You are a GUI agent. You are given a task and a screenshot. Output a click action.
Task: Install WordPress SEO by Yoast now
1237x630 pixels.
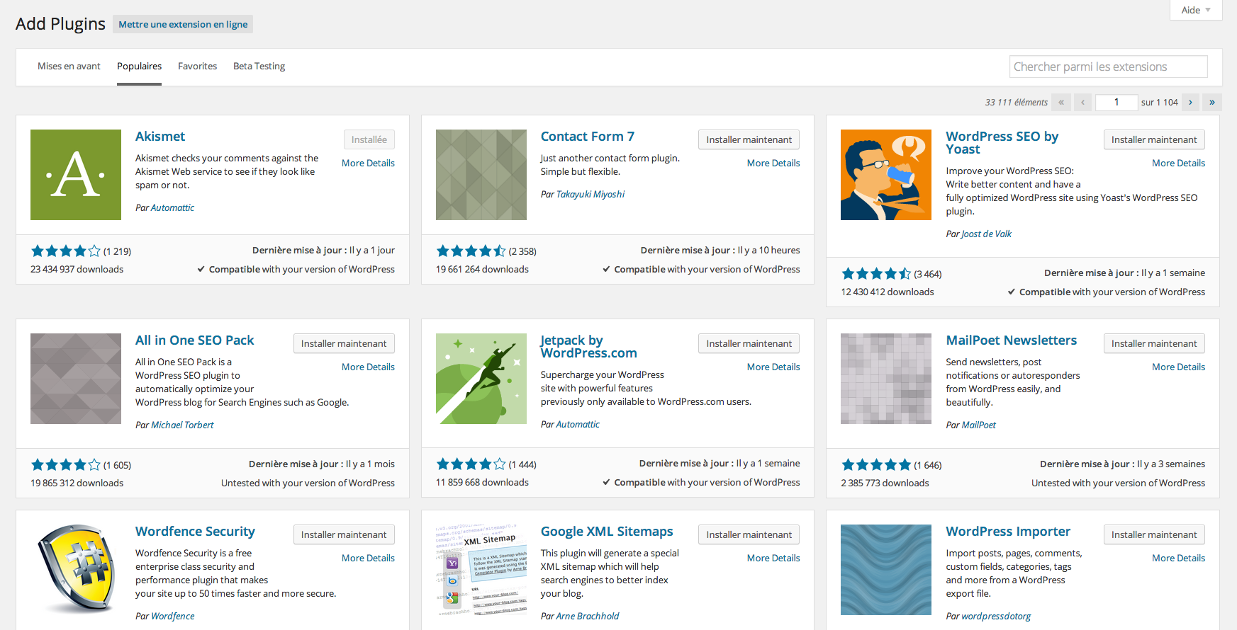(x=1154, y=139)
